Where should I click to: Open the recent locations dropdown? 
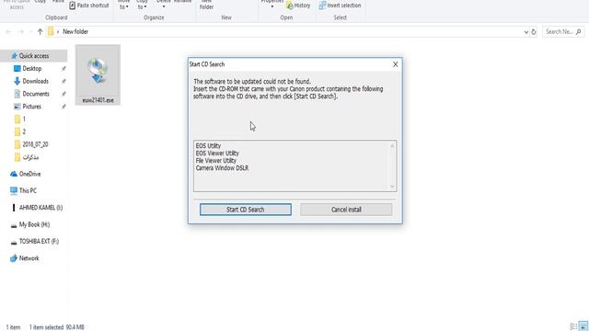click(x=30, y=32)
